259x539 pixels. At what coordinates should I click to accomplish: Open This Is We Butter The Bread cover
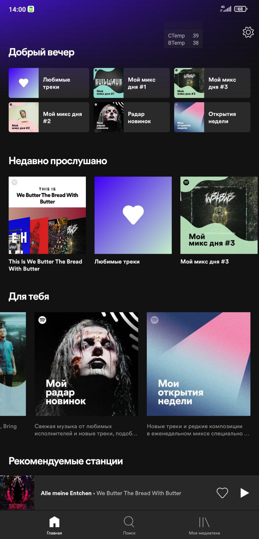click(x=47, y=215)
